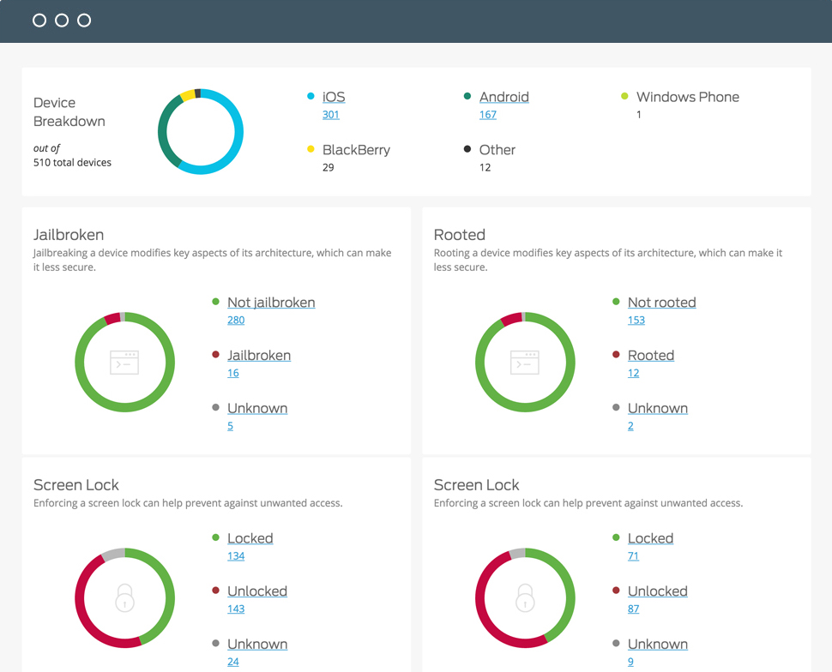Click the Other count 12 in Device Breakdown
The image size is (832, 672).
(x=485, y=168)
